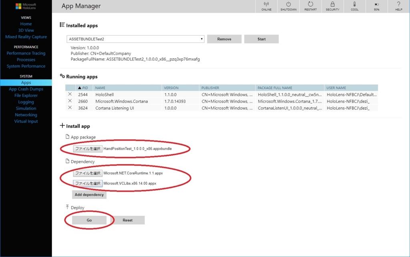Choose file for Microsoft.NET.CoreRuntime dependency
Viewport: 410px width, 257px height.
[88, 173]
